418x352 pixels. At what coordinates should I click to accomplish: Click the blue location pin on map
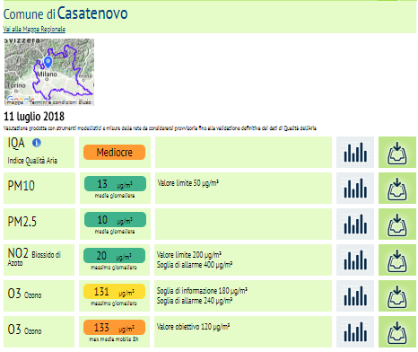48,62
